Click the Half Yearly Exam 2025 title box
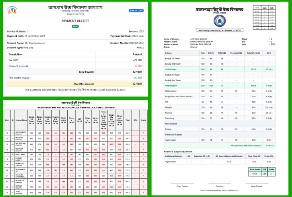Image resolution: width=292 pixels, height=197 pixels. [x=220, y=30]
